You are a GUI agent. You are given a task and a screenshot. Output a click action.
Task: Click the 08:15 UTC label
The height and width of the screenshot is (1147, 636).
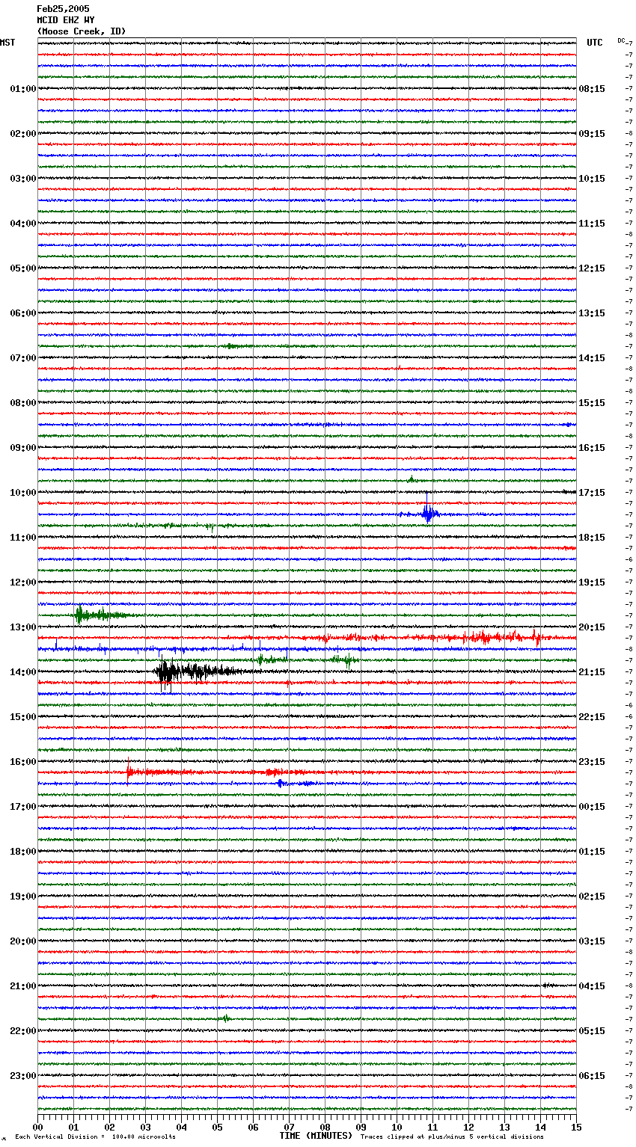tap(592, 89)
